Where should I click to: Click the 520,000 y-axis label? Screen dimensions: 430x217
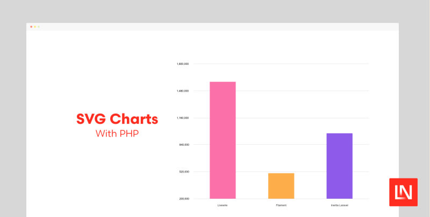coord(183,172)
